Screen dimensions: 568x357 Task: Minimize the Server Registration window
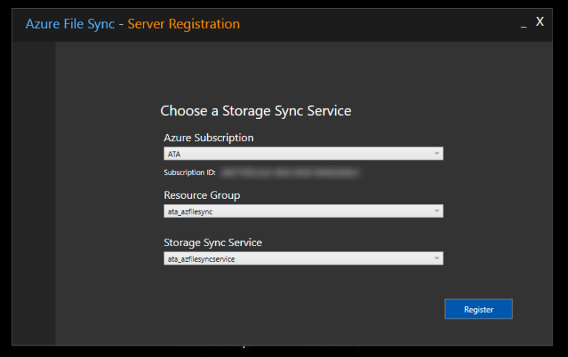click(x=524, y=24)
